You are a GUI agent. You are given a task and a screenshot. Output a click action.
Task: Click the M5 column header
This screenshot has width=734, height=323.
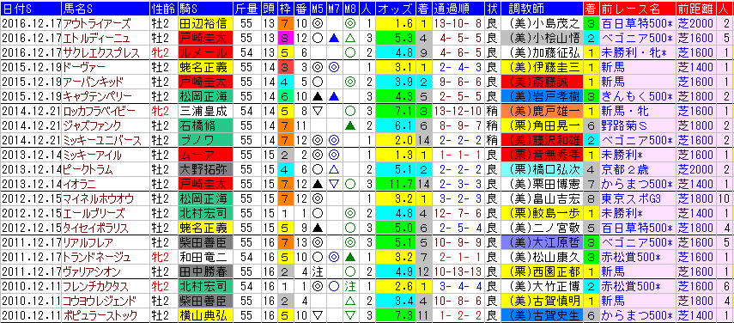[x=317, y=9]
